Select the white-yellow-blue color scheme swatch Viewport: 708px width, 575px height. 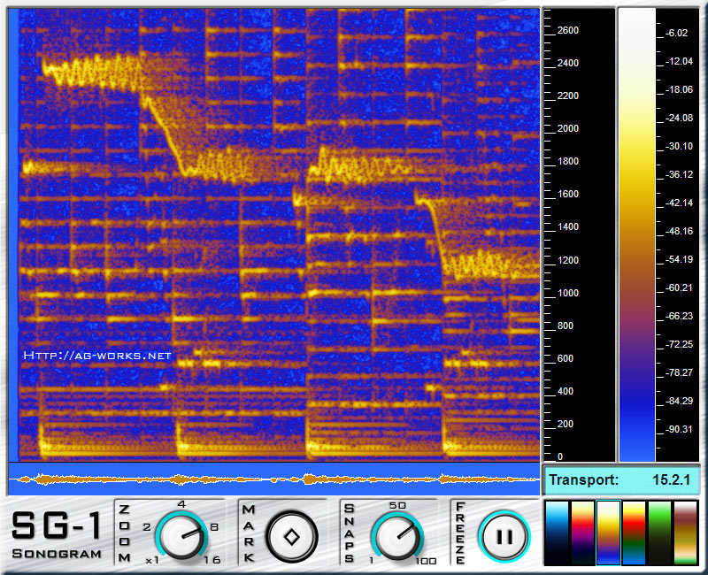coord(608,533)
